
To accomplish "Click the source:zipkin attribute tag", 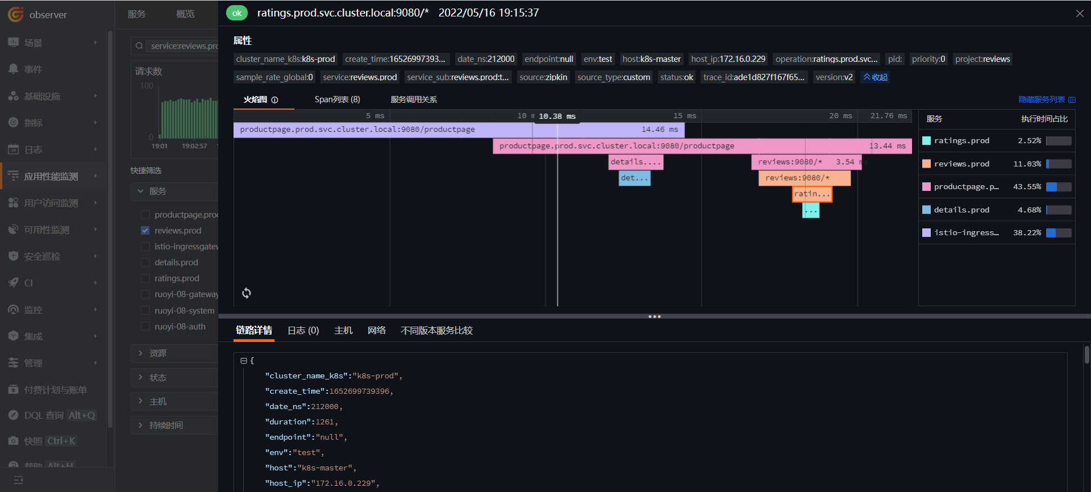I will [543, 77].
